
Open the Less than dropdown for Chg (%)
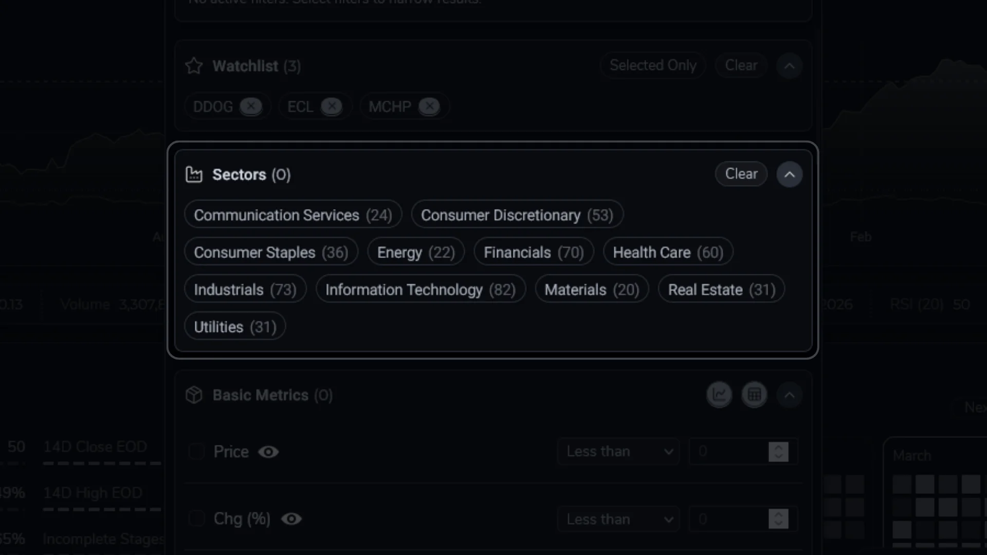click(x=618, y=519)
